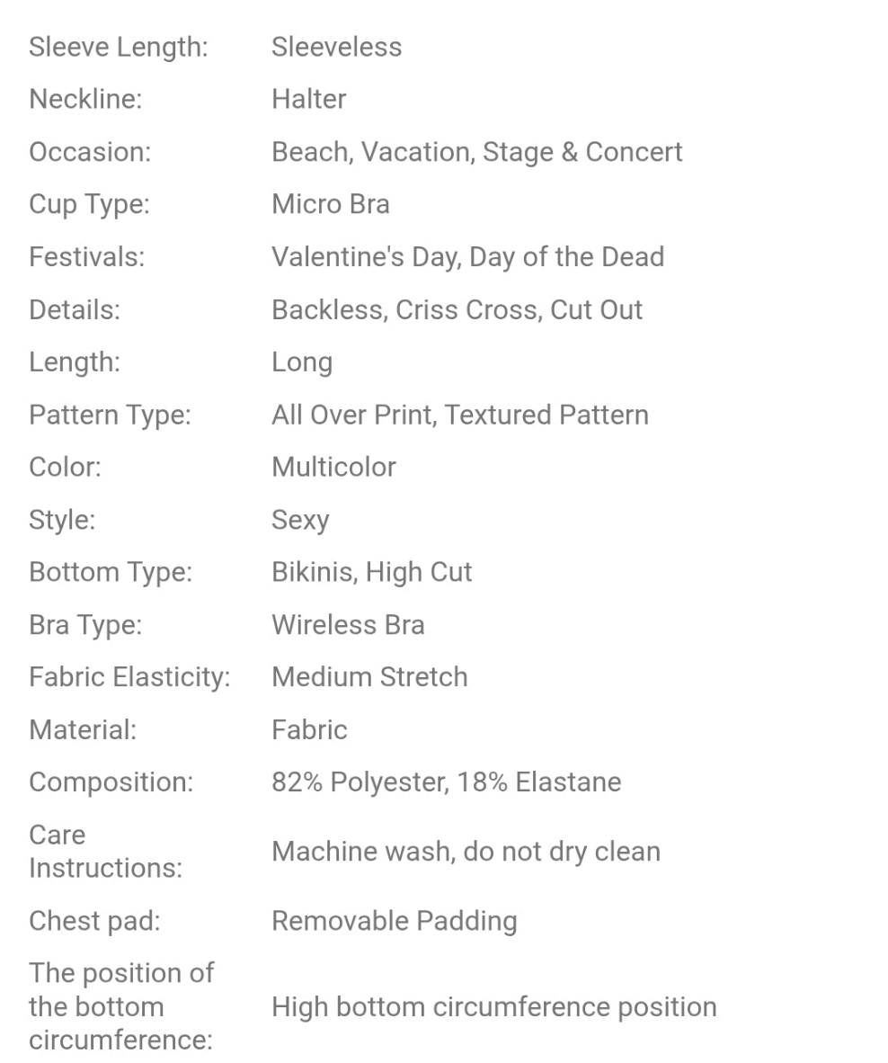The width and height of the screenshot is (888, 1063).
Task: Select the "High bottom circumference position" value
Action: tap(493, 1006)
